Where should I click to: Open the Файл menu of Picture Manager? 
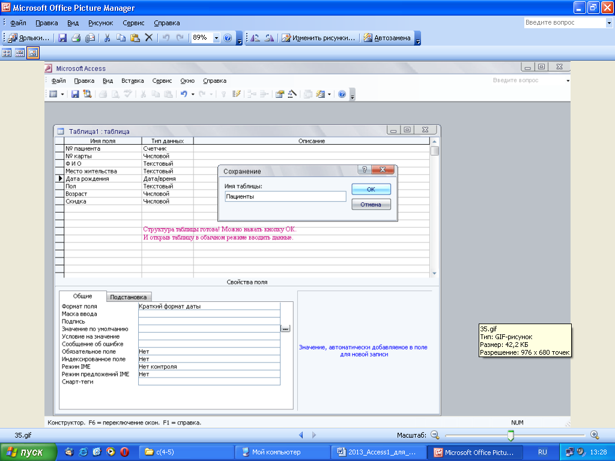tap(18, 23)
